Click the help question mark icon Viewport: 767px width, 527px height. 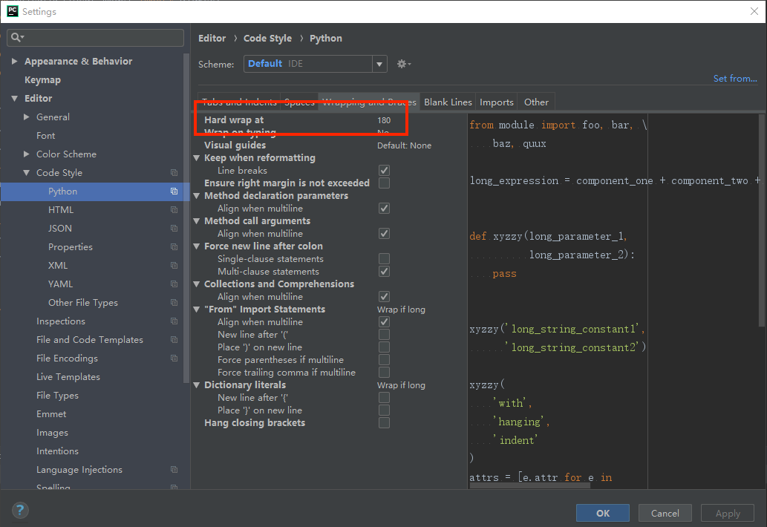pos(19,510)
